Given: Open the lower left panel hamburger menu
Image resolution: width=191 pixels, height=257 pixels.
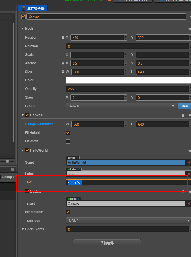Looking at the screenshot, I should (13, 169).
